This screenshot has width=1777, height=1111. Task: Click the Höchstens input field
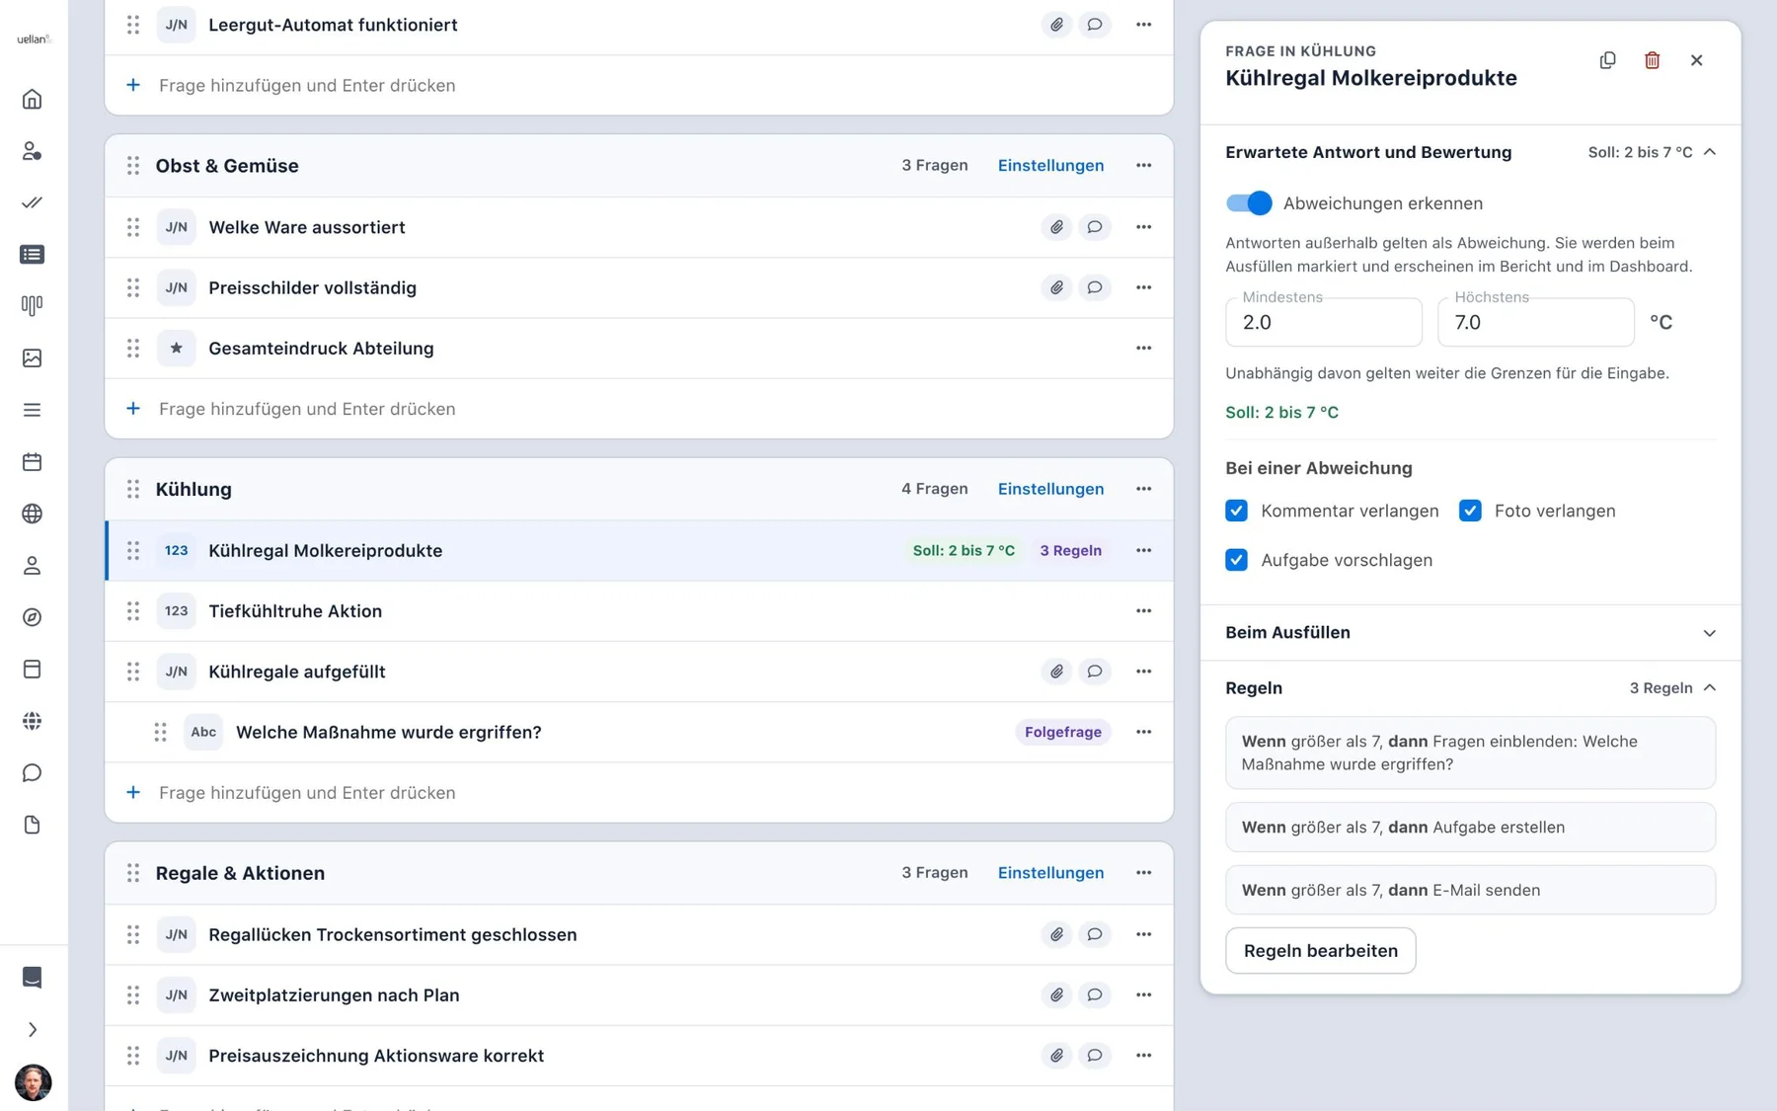pyautogui.click(x=1535, y=322)
